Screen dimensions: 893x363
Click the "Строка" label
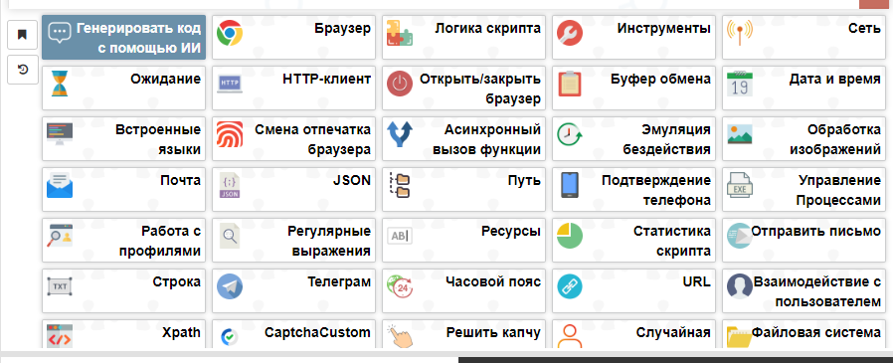177,281
